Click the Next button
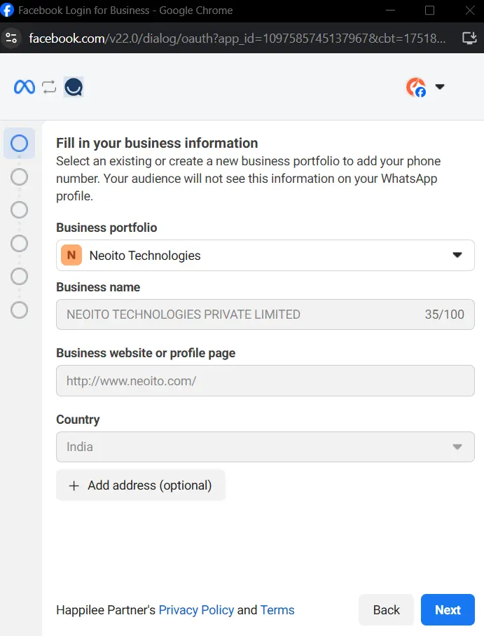484x636 pixels. pos(447,609)
